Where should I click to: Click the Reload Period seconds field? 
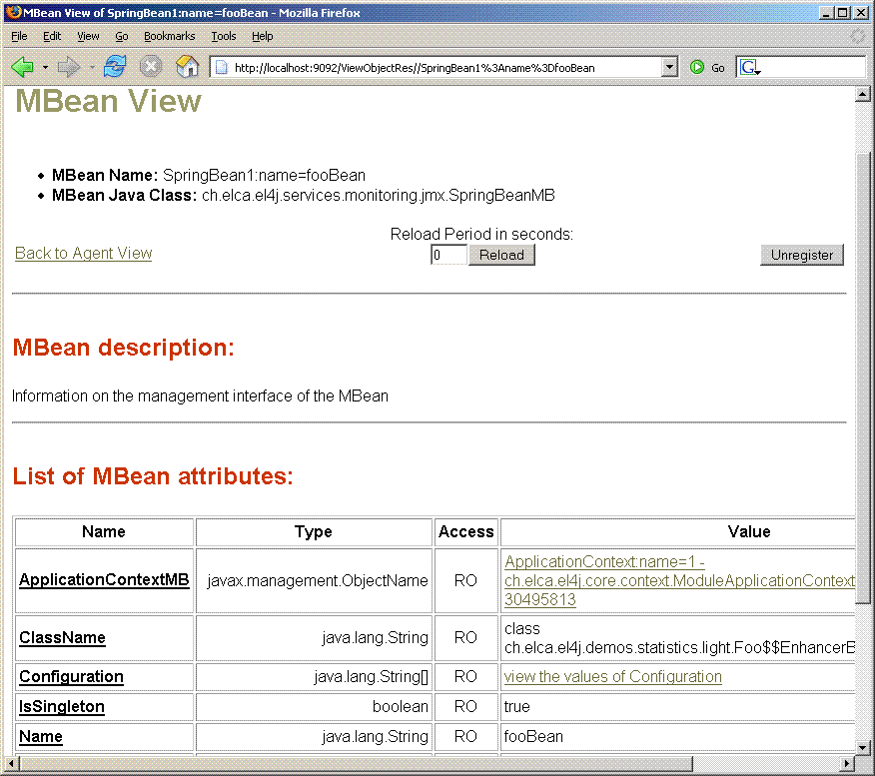[448, 255]
